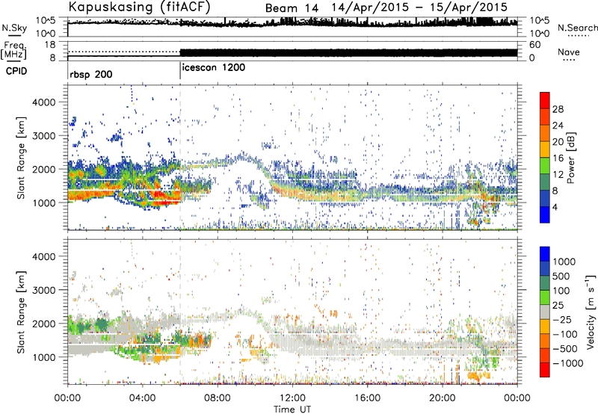Click the Time UT axis label
This screenshot has height=414, width=598.
click(292, 410)
